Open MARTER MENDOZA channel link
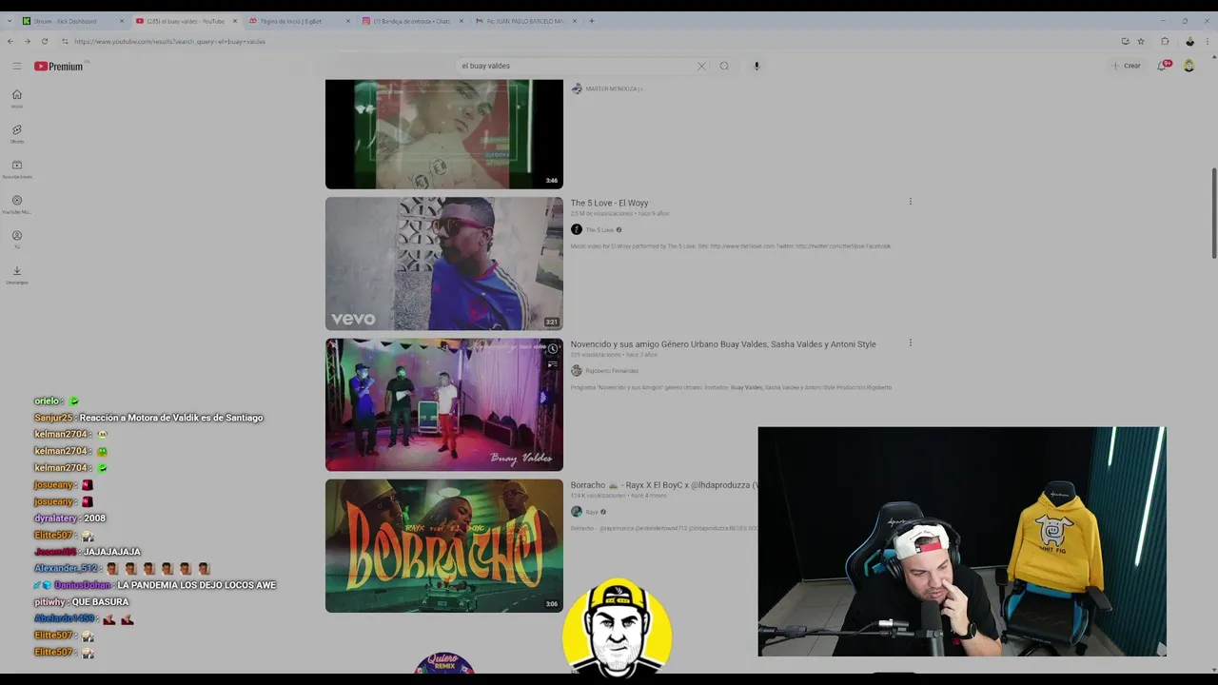The image size is (1218, 685). (x=614, y=88)
